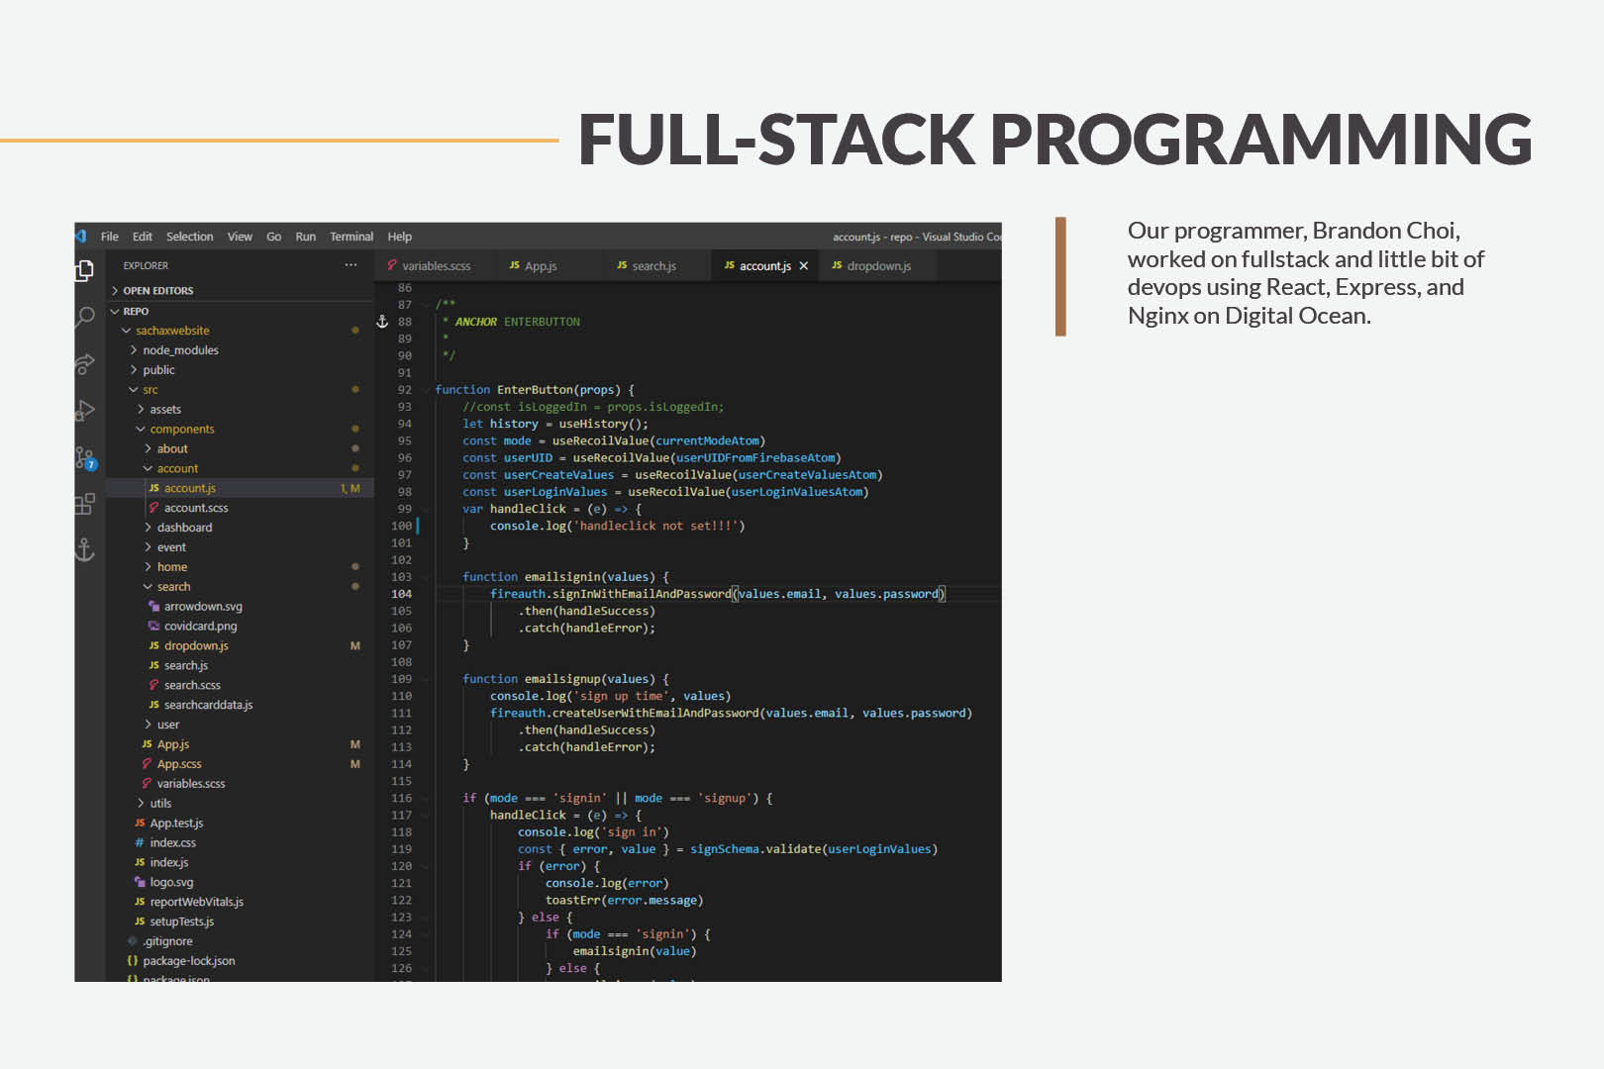The height and width of the screenshot is (1069, 1604).
Task: Open Explorer more actions ellipsis
Action: pos(351,265)
